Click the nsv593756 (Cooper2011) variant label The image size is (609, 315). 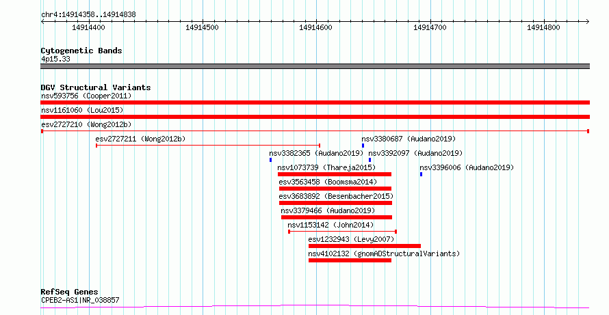tap(86, 96)
